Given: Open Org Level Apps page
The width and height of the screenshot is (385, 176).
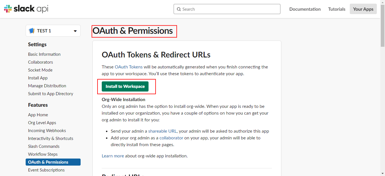Looking at the screenshot, I should pos(42,122).
